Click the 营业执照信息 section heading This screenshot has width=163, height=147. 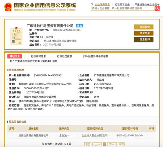point(17,70)
